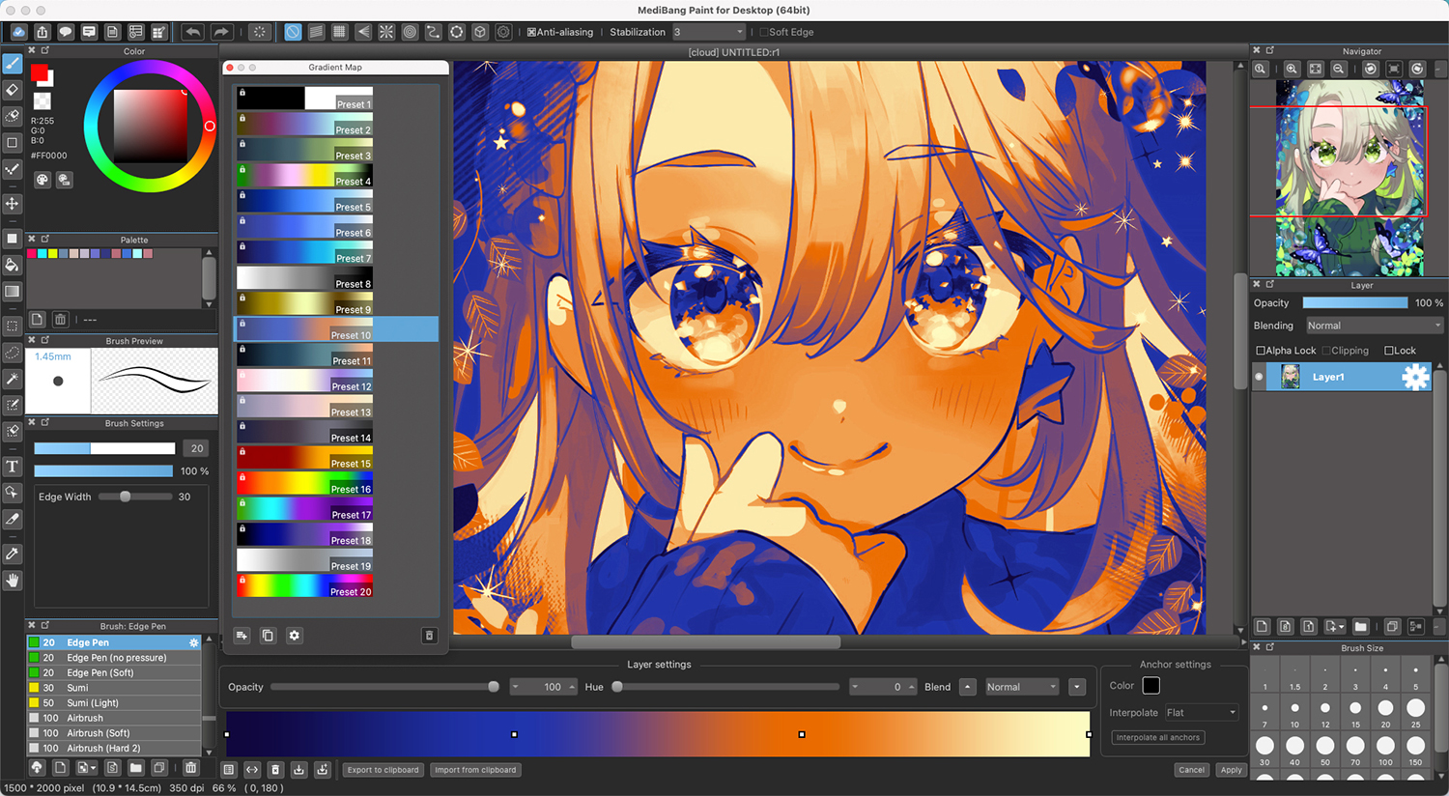Viewport: 1449px width, 796px height.
Task: Select the Magic Wand tool
Action: click(x=13, y=379)
